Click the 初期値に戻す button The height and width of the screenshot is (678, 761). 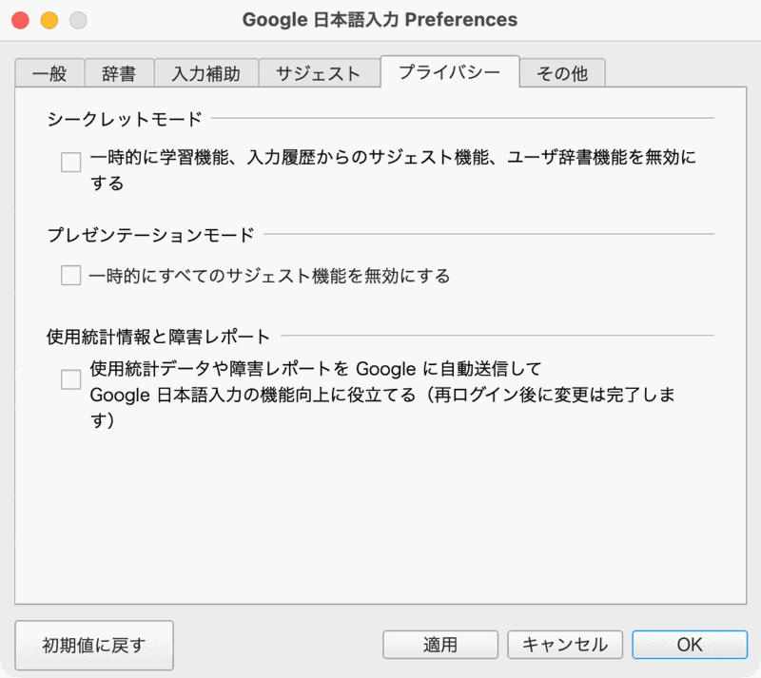(x=94, y=645)
